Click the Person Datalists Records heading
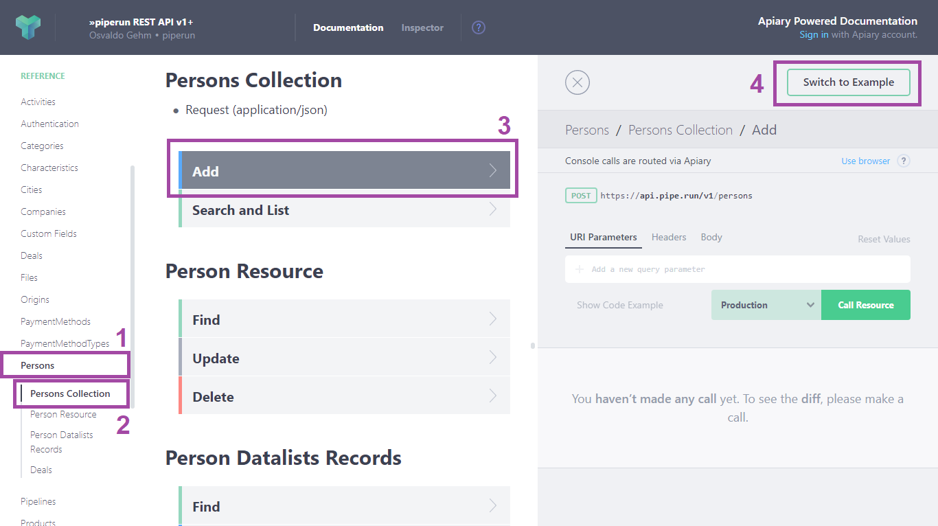 284,458
